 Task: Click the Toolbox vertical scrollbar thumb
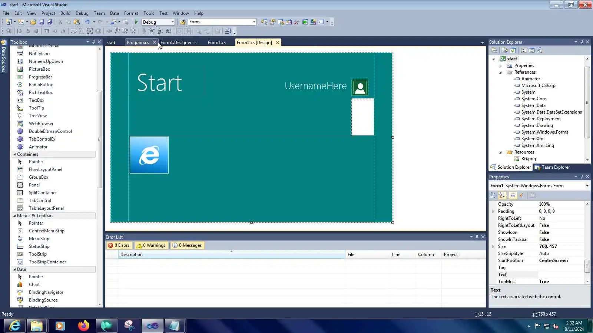pos(99,139)
